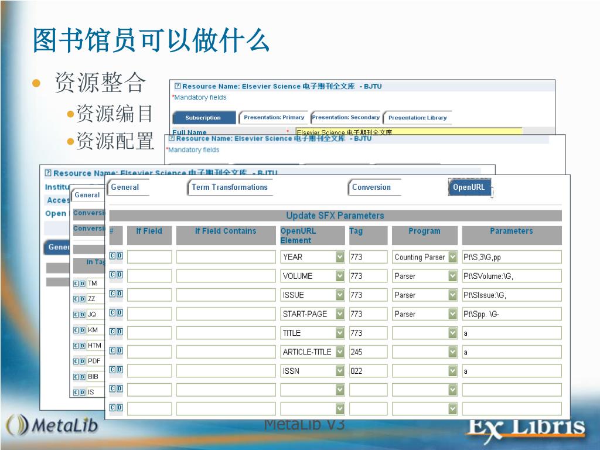The width and height of the screenshot is (600, 450).
Task: Click the C icon beside IS in back window
Action: 76,393
